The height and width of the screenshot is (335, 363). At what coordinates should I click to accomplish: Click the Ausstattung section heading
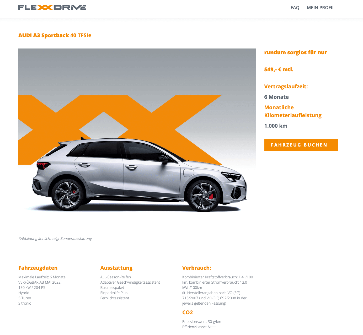pyautogui.click(x=116, y=268)
